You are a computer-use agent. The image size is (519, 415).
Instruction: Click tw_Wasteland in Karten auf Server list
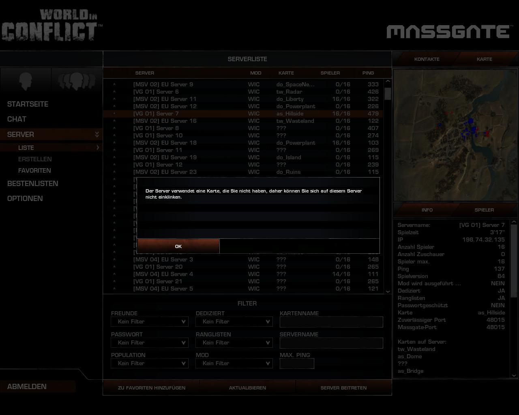tap(416, 349)
